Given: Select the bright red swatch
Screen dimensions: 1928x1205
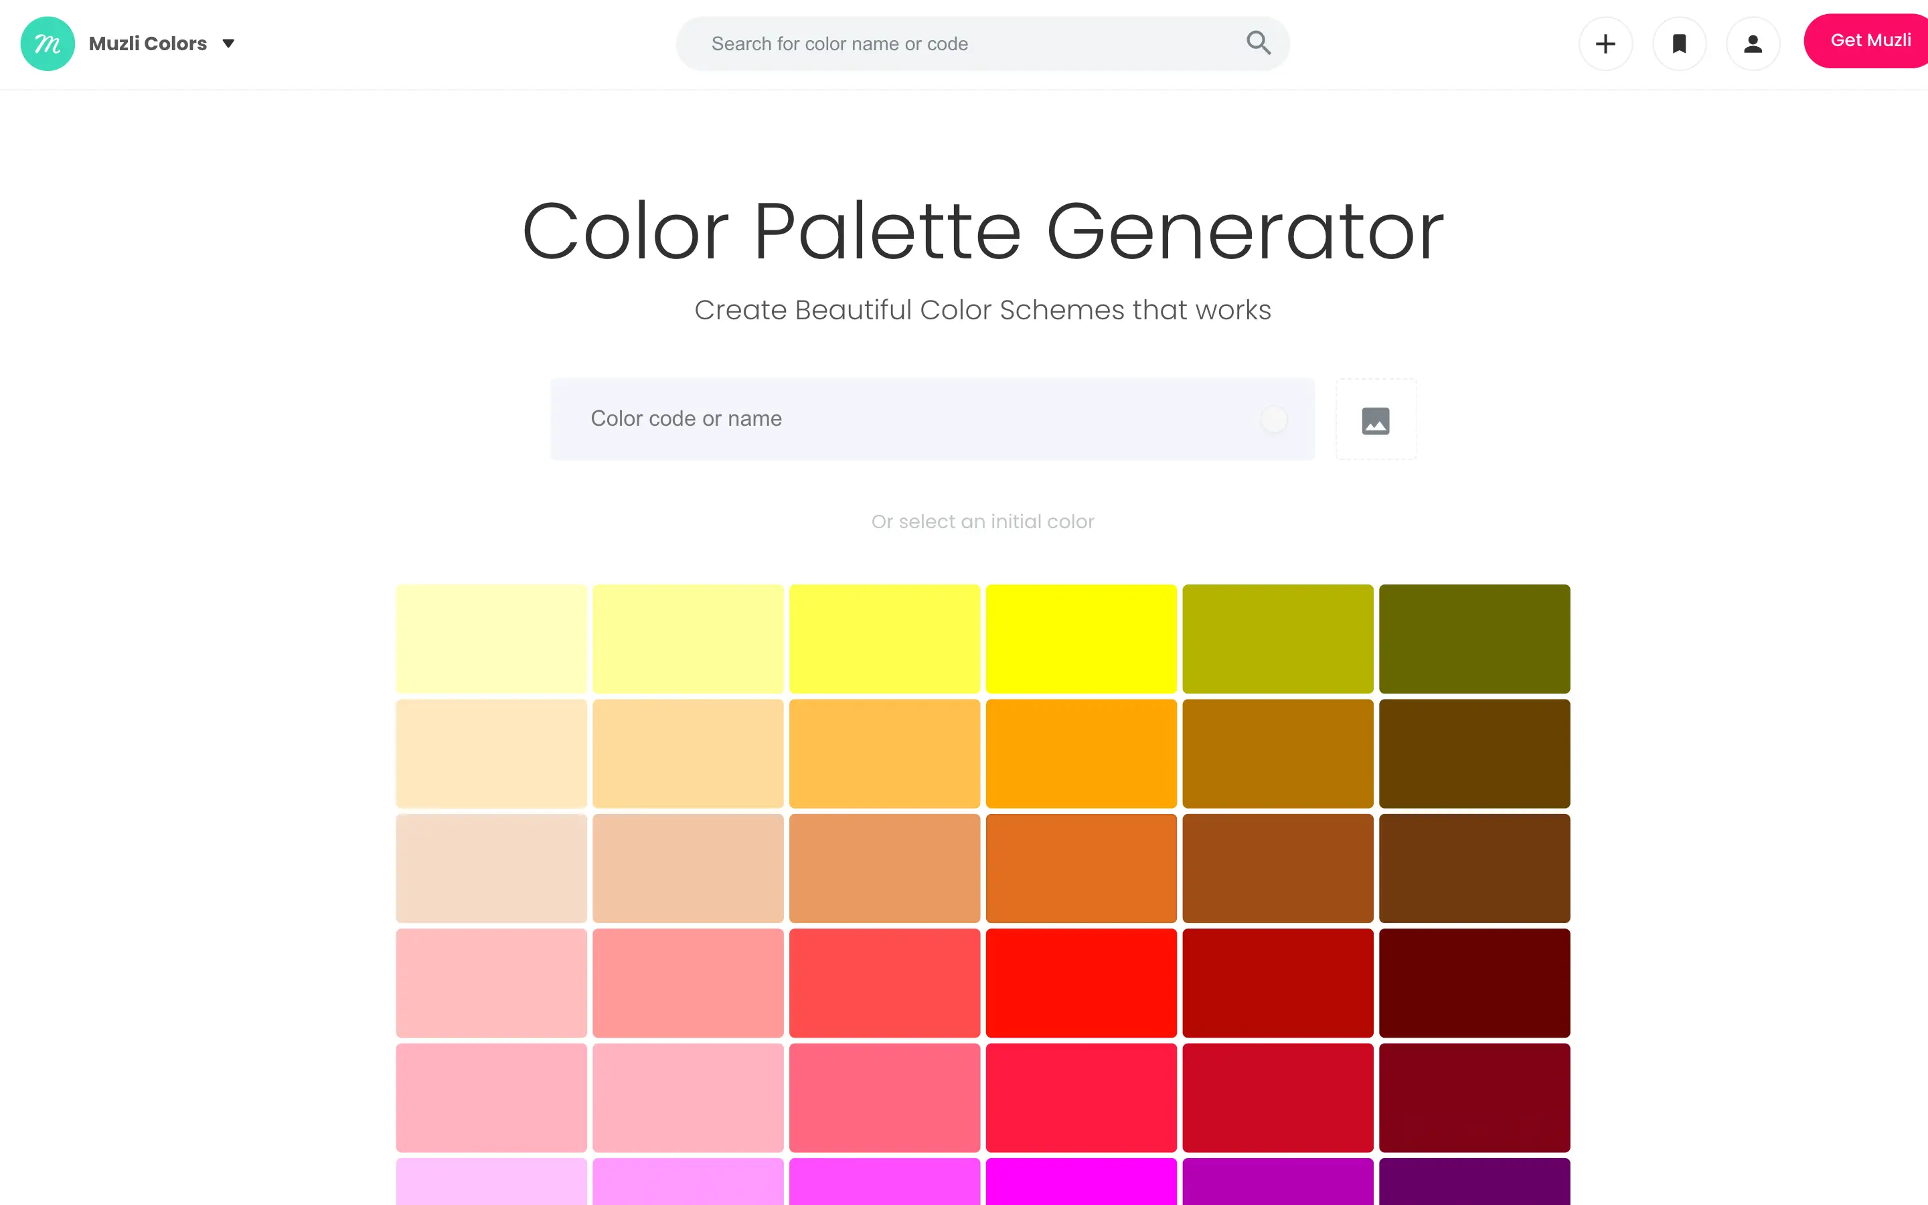Looking at the screenshot, I should pyautogui.click(x=1081, y=983).
